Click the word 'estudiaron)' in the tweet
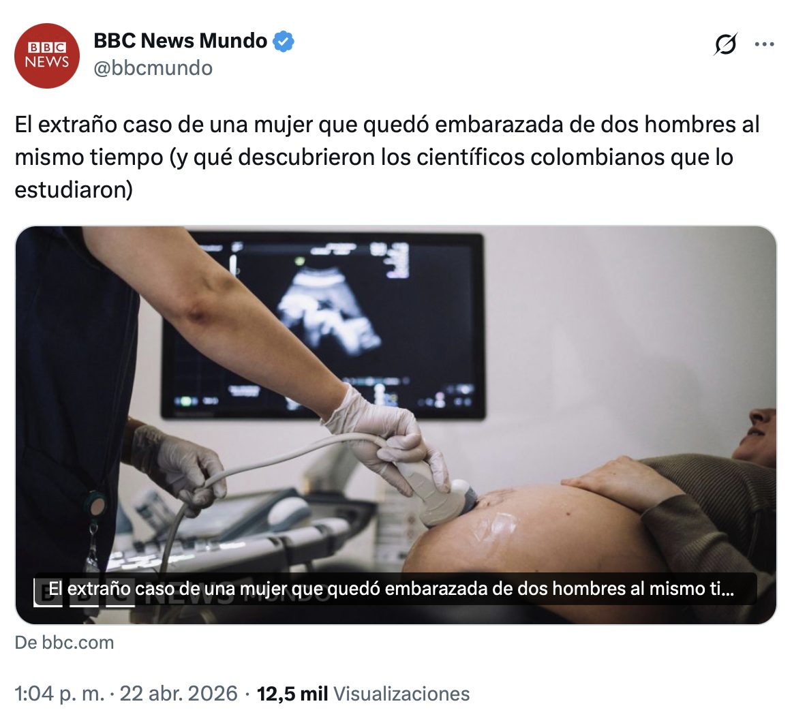 click(x=74, y=190)
